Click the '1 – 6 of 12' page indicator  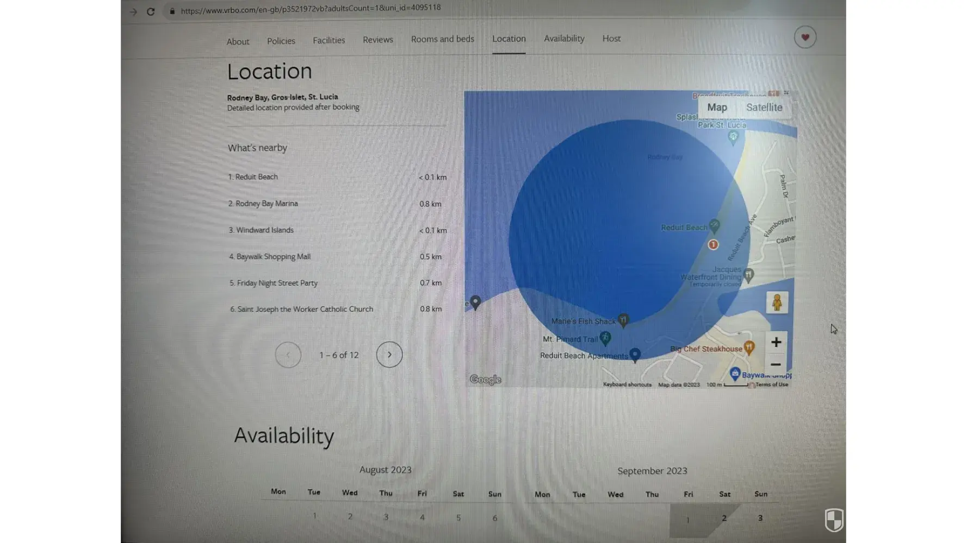(x=339, y=355)
